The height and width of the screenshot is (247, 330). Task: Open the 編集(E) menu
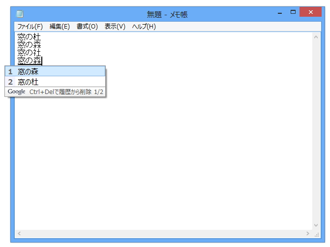[60, 27]
